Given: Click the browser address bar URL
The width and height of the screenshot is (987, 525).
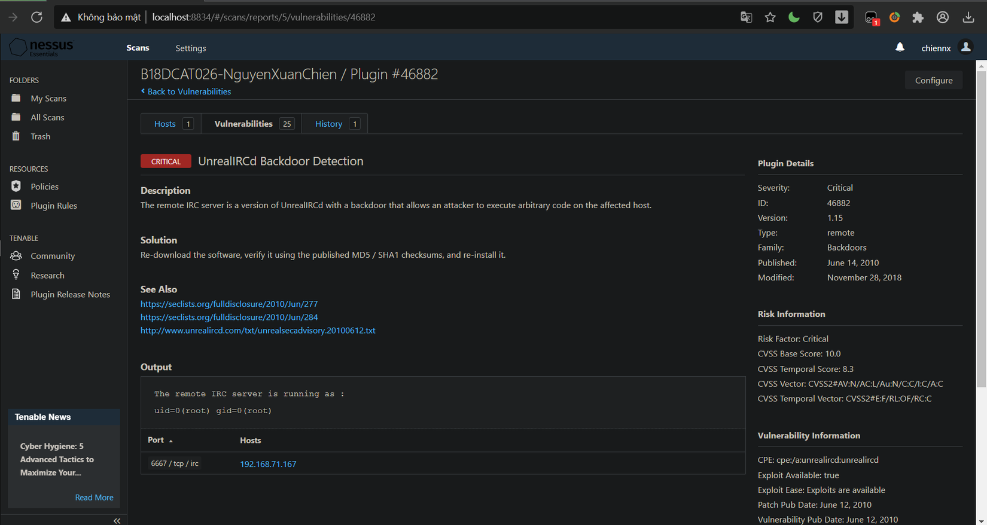Looking at the screenshot, I should (x=264, y=17).
